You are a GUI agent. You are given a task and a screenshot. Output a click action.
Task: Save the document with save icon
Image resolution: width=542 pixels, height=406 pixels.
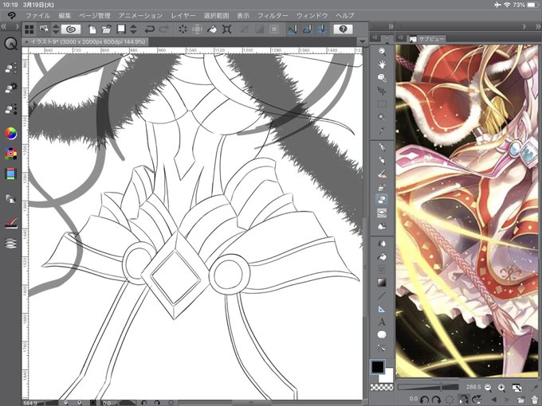tap(121, 29)
